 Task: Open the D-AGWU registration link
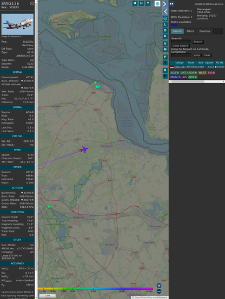coord(28,42)
